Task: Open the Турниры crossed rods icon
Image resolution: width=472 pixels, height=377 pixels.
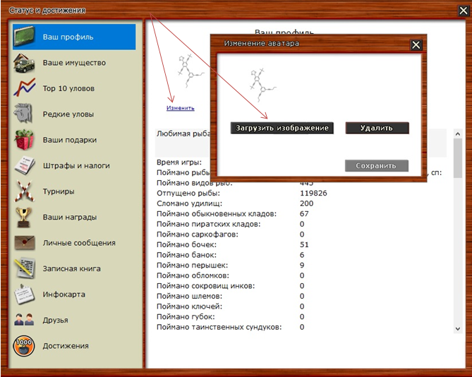Action: point(25,191)
